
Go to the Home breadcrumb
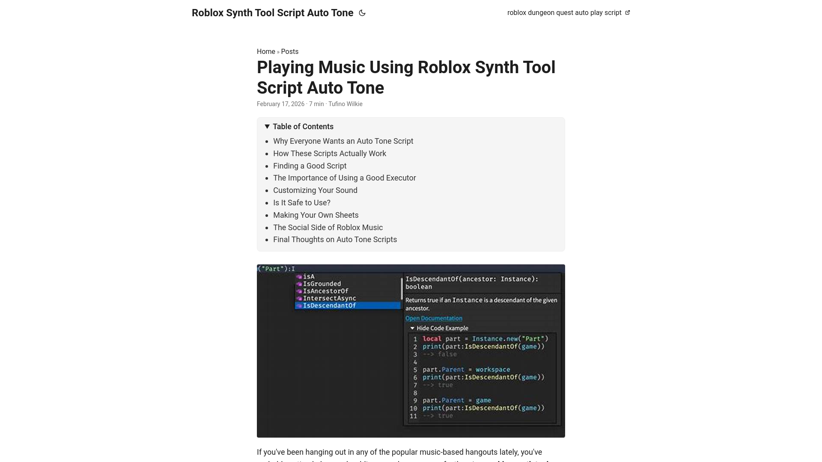pyautogui.click(x=266, y=51)
